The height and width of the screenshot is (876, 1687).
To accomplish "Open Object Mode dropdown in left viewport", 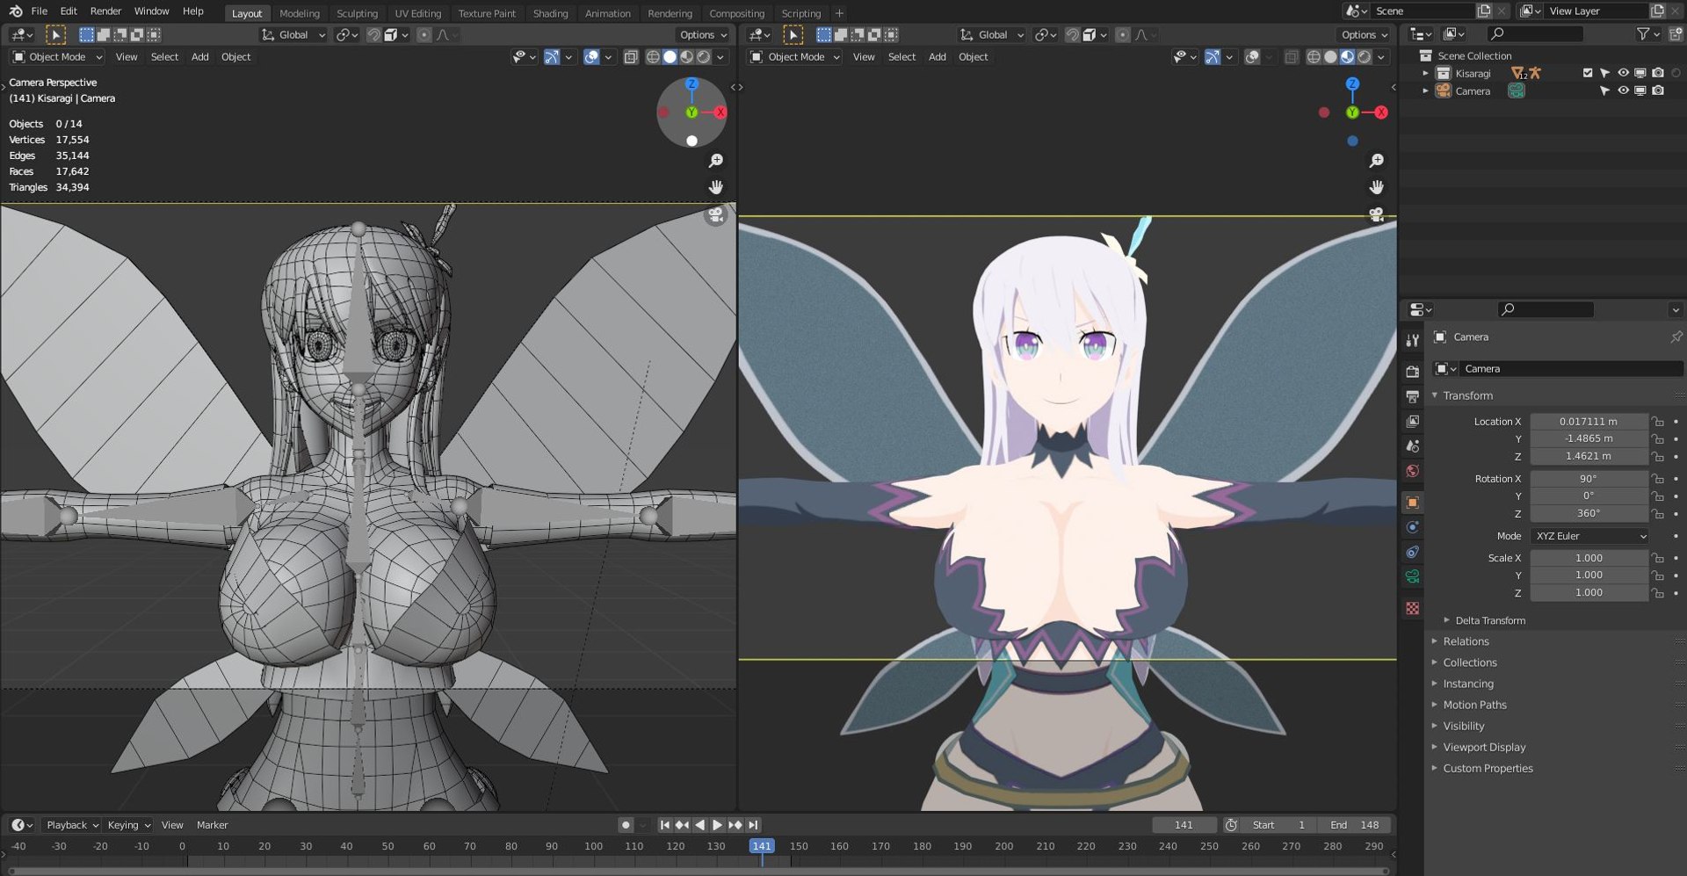I will [57, 57].
